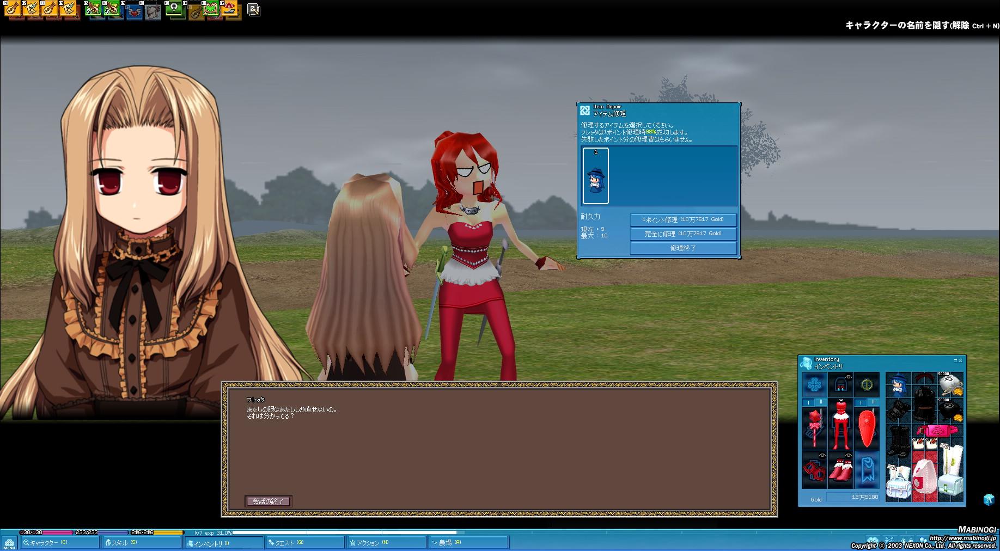Image resolution: width=1000 pixels, height=551 pixels.
Task: Click 1ポイント修理 repair button
Action: 683,219
